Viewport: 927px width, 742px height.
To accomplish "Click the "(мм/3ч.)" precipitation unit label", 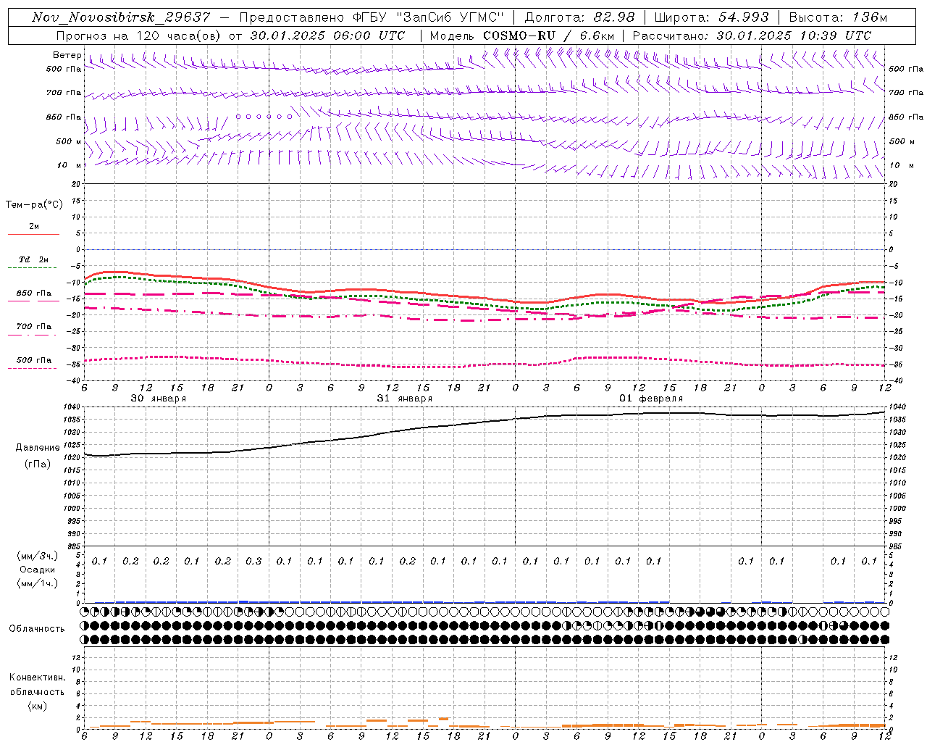I will pyautogui.click(x=38, y=556).
